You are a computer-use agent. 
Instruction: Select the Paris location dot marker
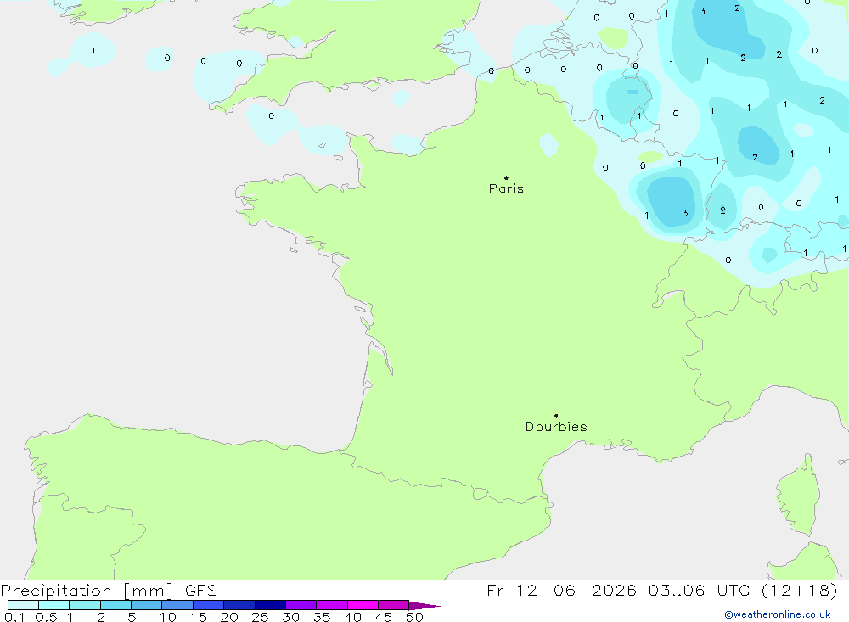point(506,177)
